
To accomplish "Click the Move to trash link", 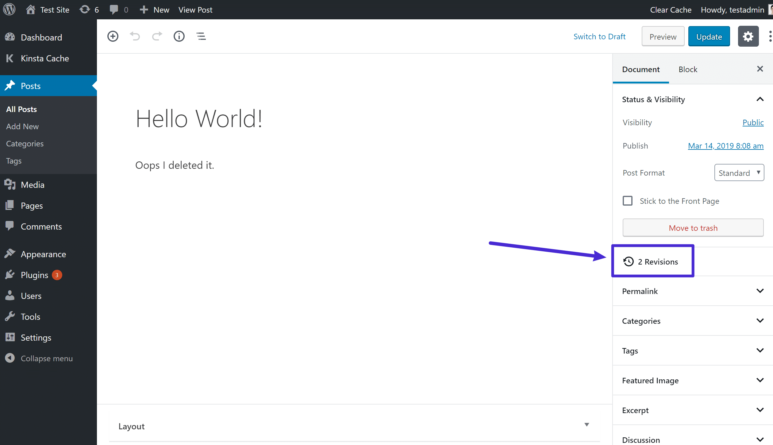I will (x=693, y=227).
